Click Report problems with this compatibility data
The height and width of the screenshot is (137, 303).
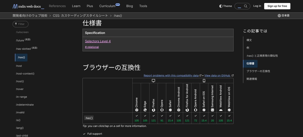171,75
